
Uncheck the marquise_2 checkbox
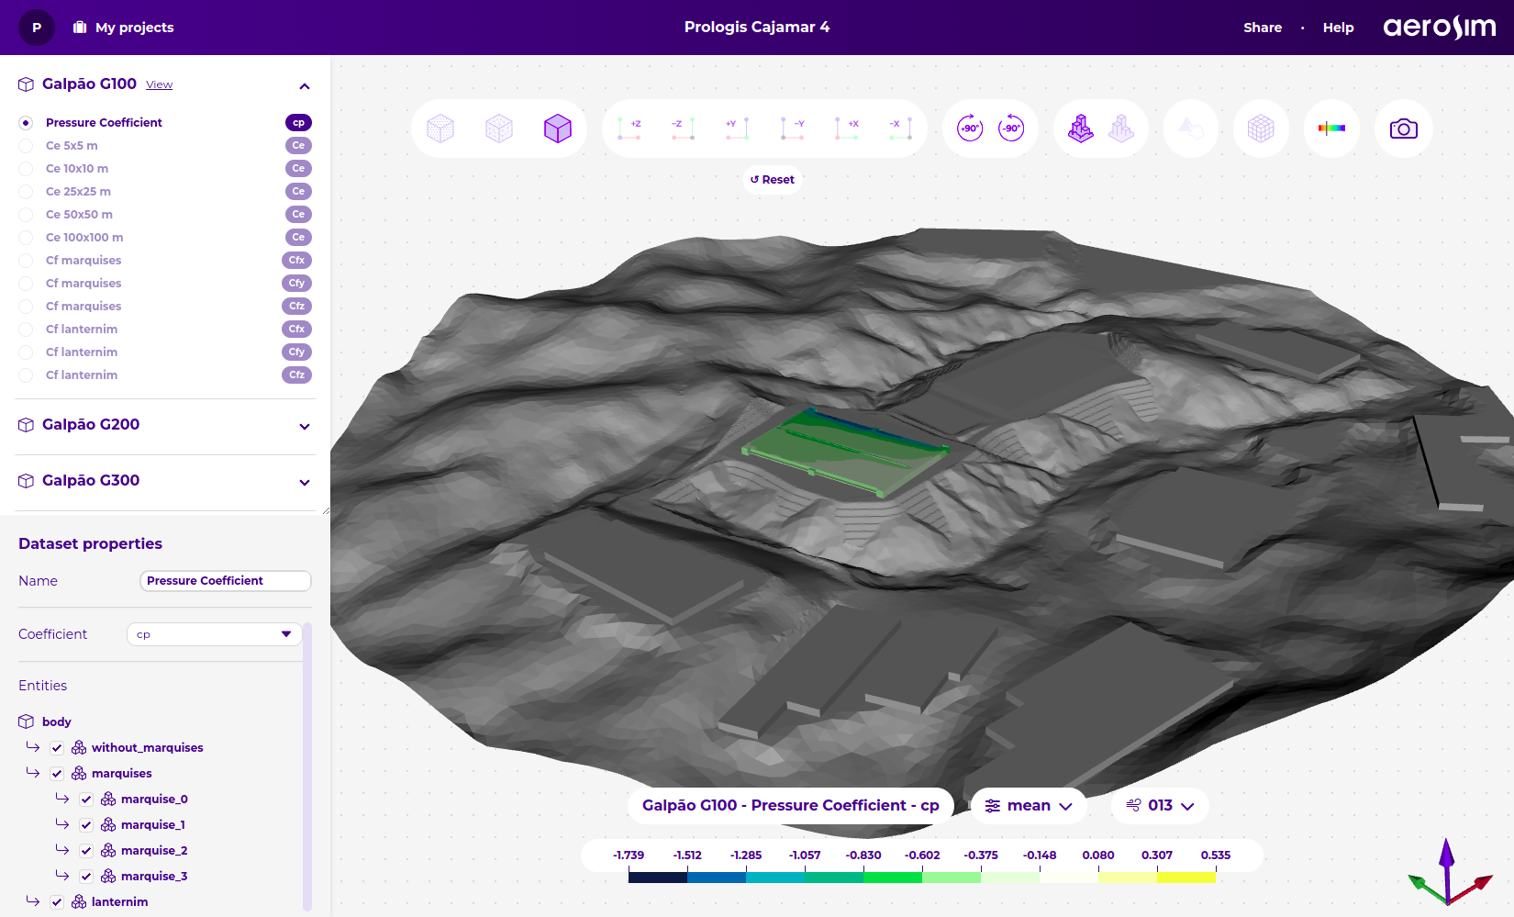tap(86, 851)
